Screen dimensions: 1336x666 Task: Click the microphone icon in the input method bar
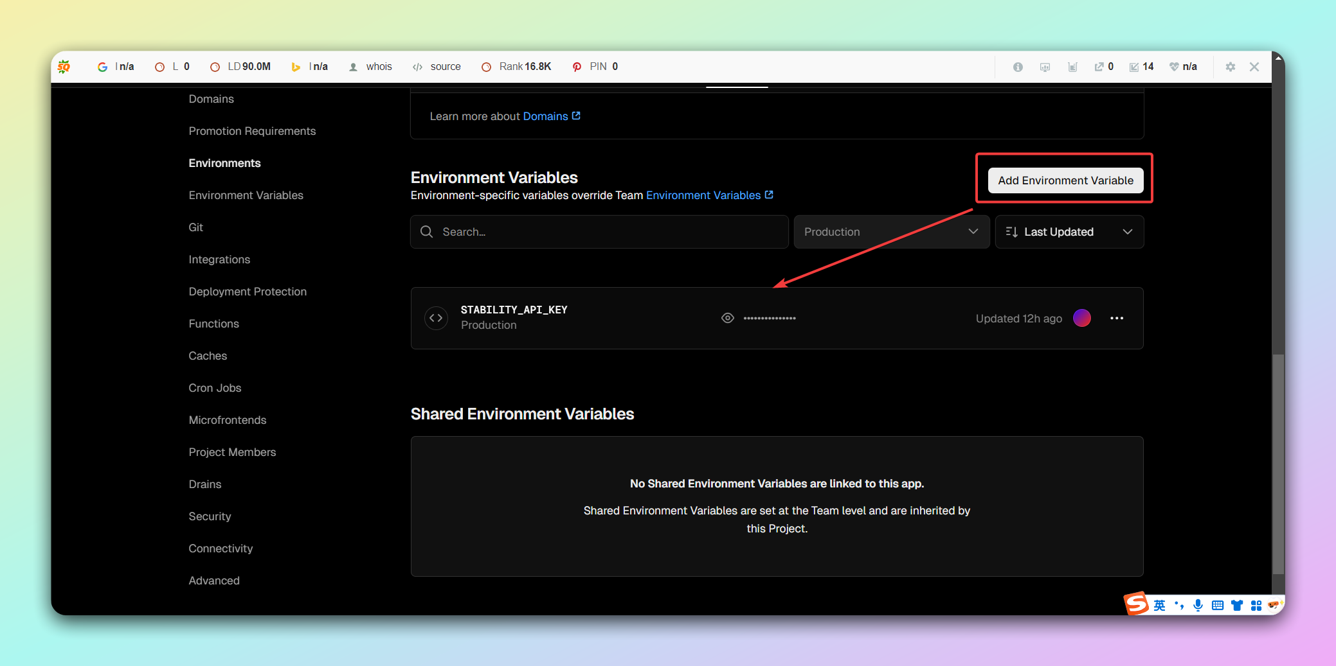coord(1198,605)
